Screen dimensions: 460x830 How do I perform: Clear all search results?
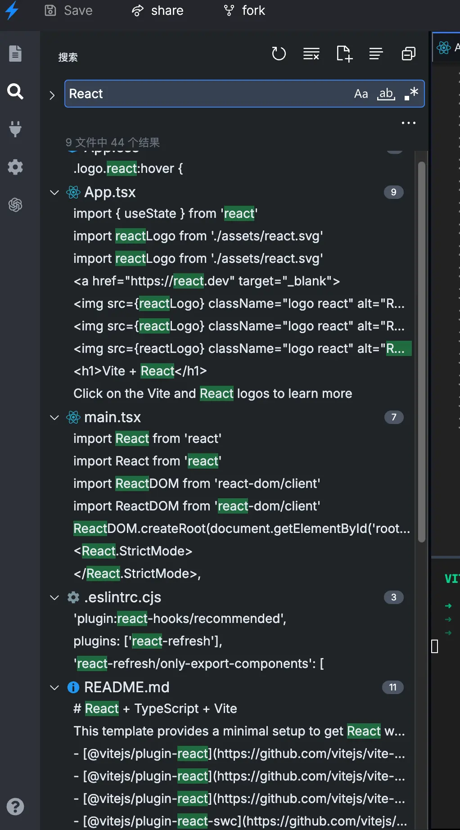(x=311, y=54)
